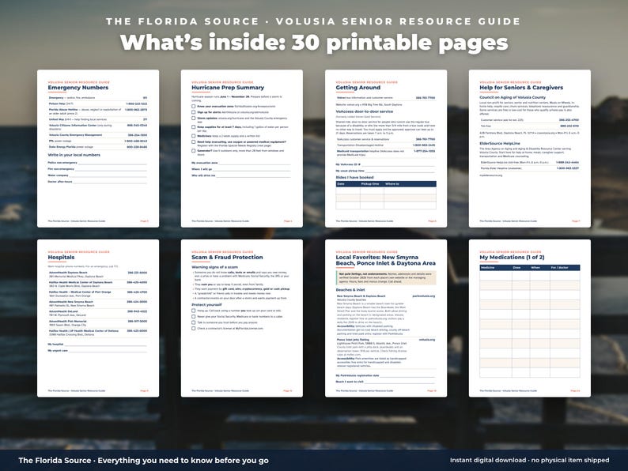The image size is (628, 471).
Task: Click the 'Where to' table column header
Action: 392,184
